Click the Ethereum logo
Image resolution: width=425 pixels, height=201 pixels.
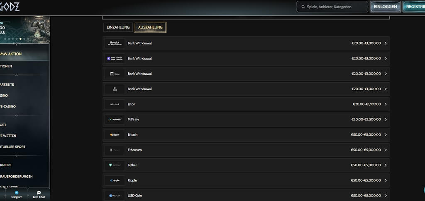coord(115,150)
